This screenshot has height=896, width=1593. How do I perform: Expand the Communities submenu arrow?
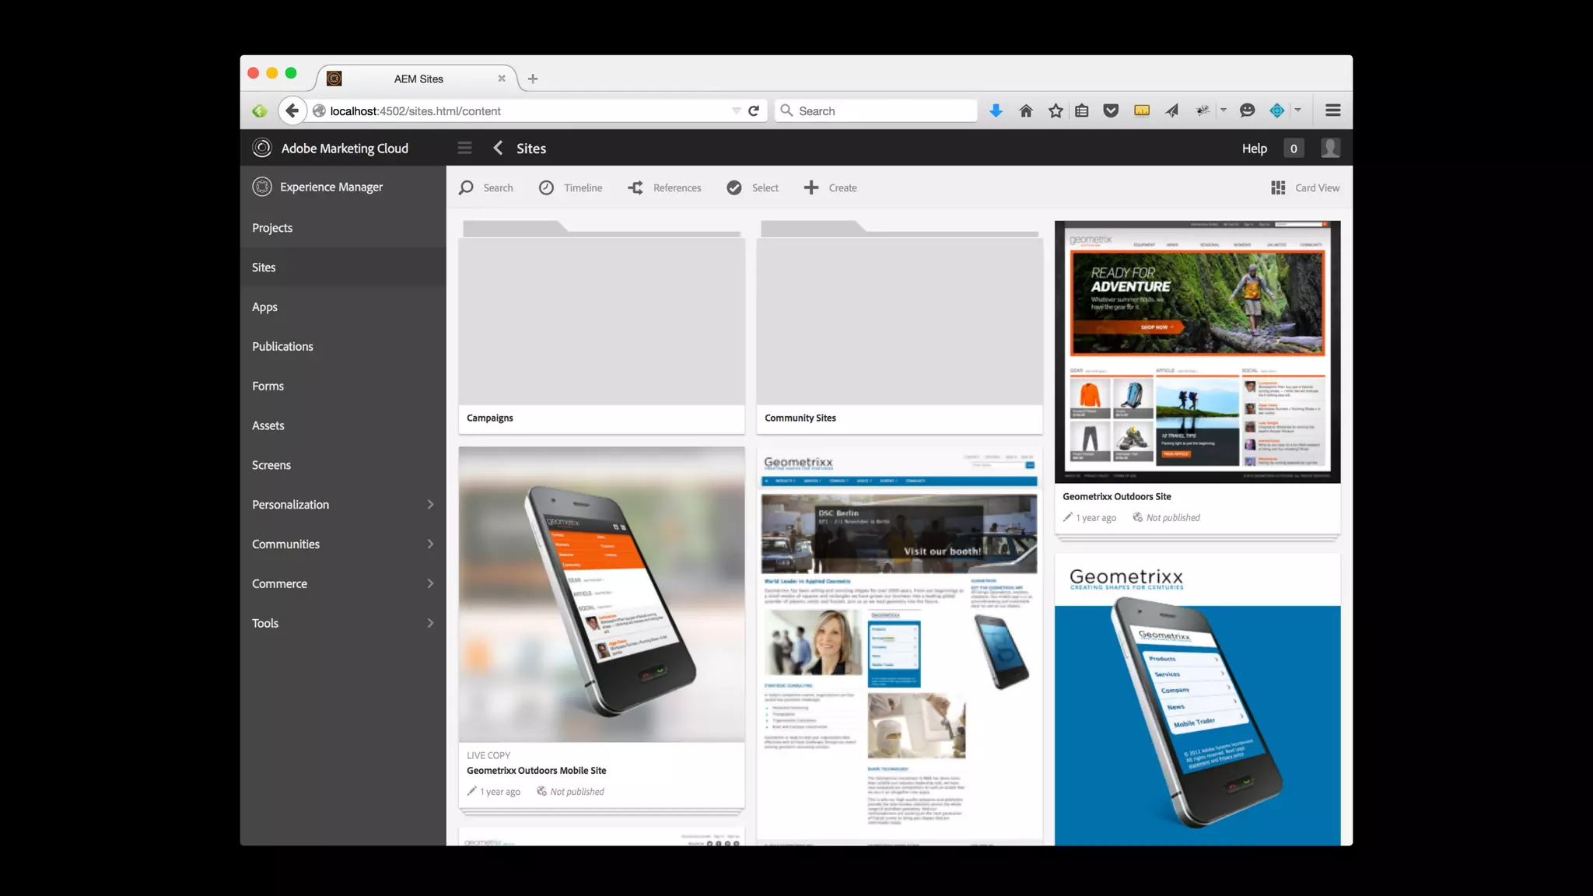pos(430,544)
